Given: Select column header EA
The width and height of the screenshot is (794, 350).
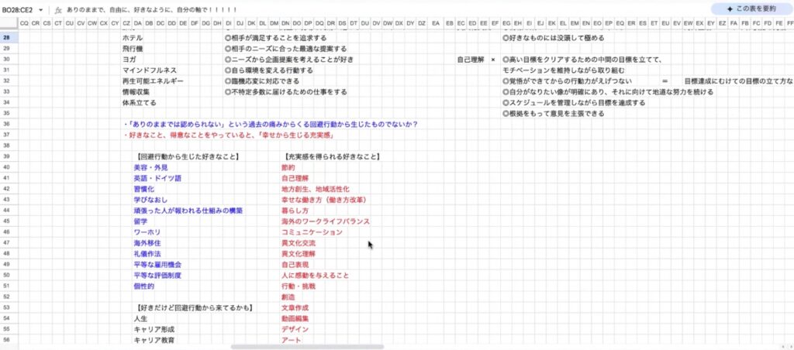Looking at the screenshot, I should point(436,23).
